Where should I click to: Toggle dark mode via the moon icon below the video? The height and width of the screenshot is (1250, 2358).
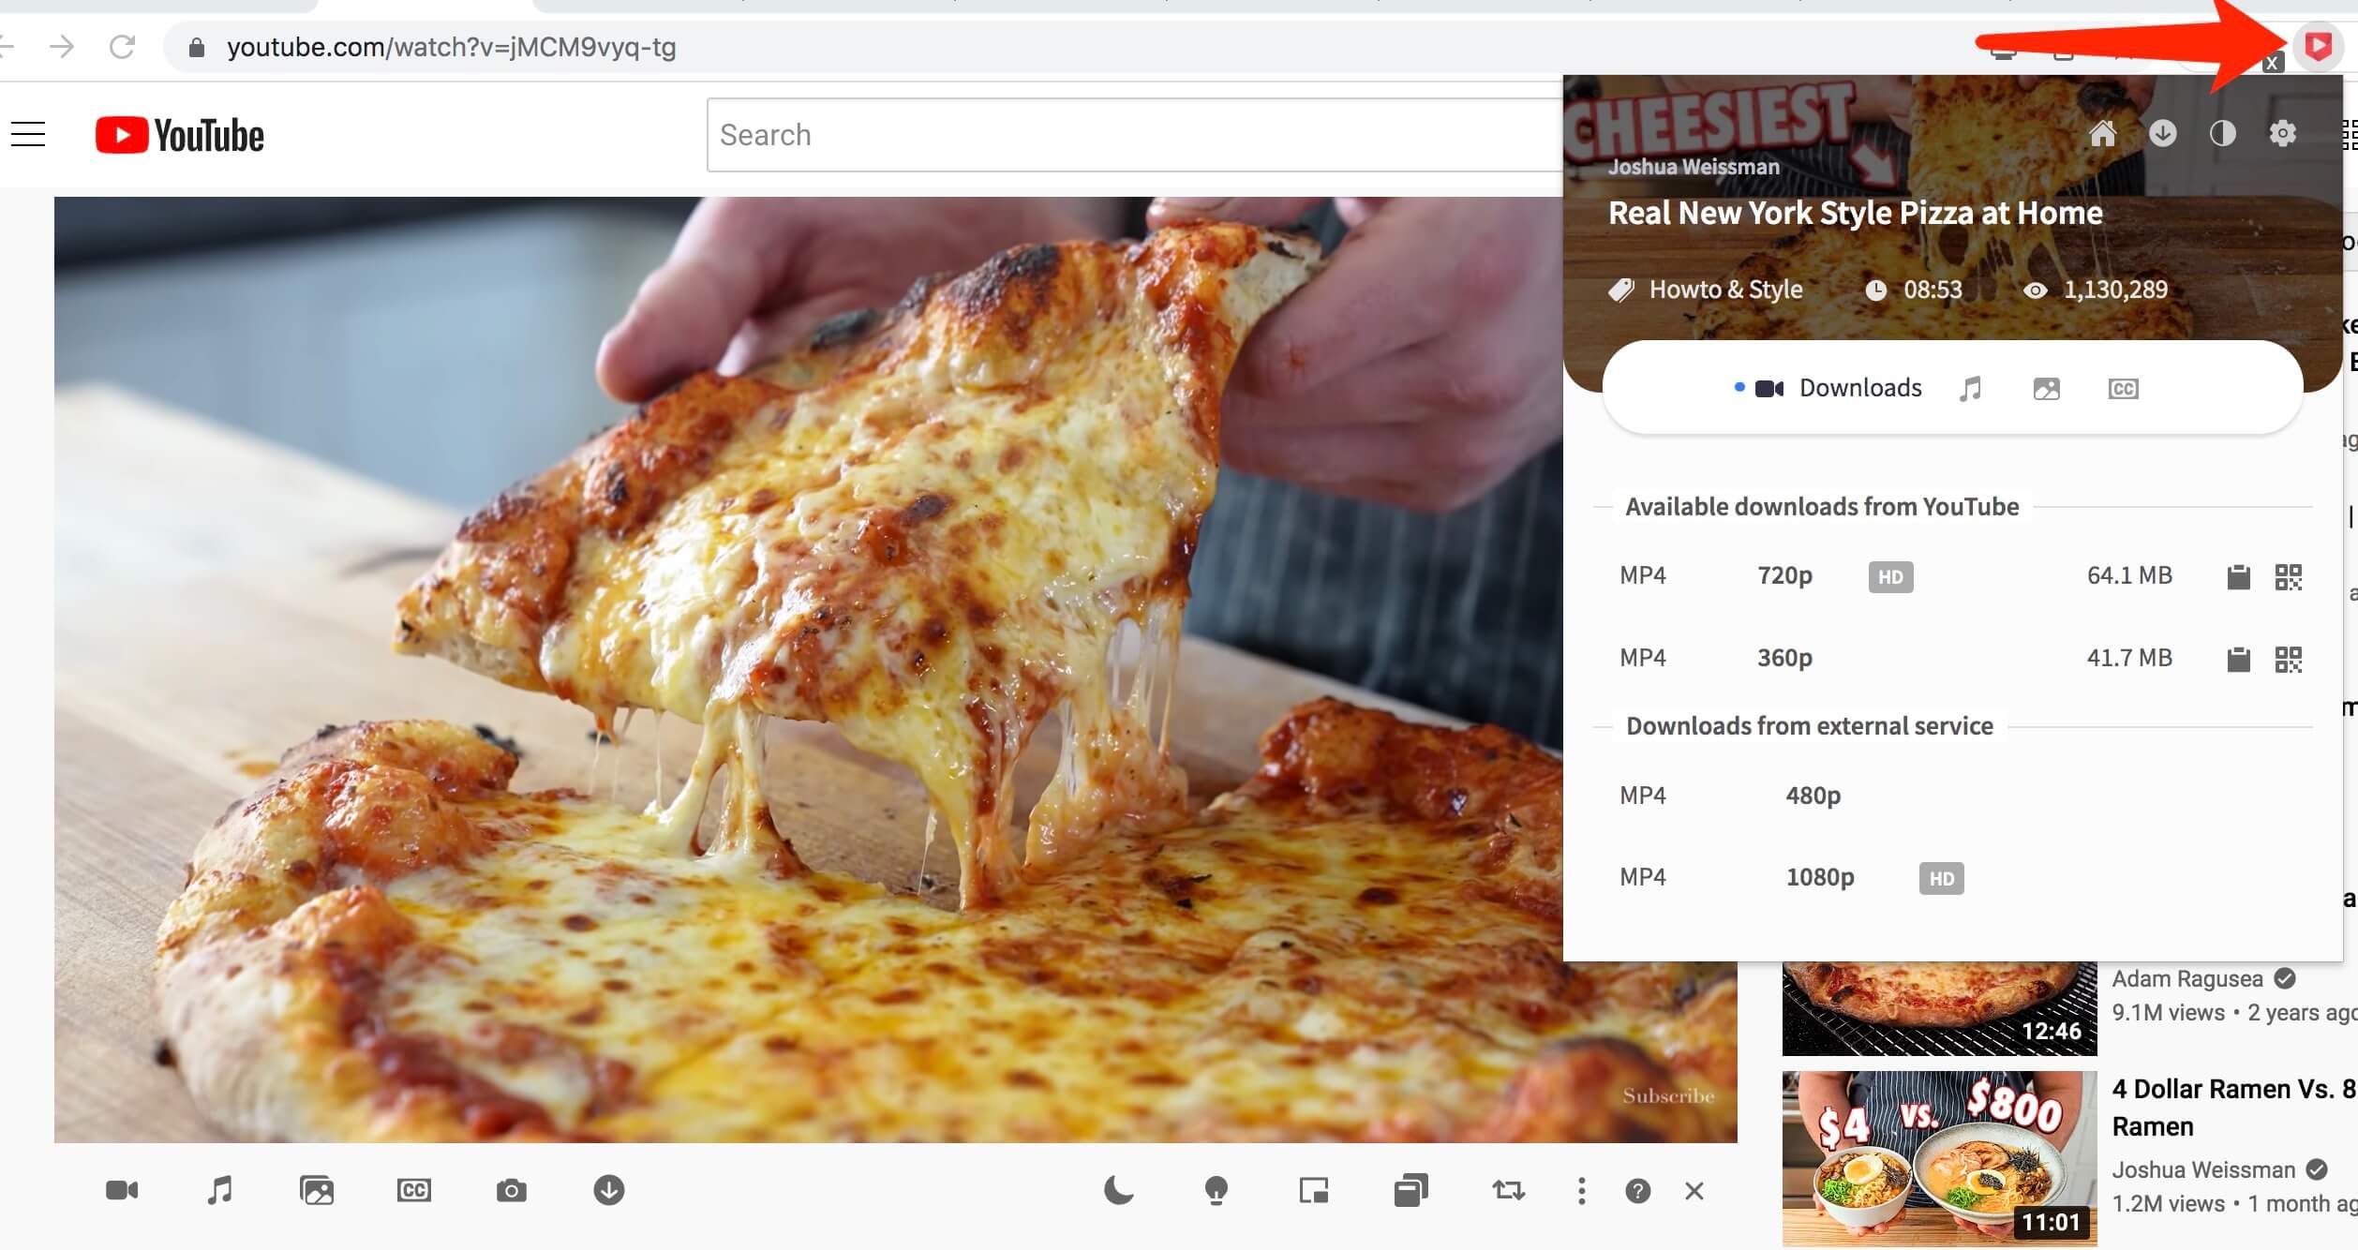pyautogui.click(x=1118, y=1191)
